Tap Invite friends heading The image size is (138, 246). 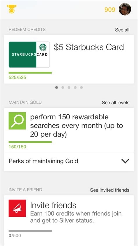[53, 205]
